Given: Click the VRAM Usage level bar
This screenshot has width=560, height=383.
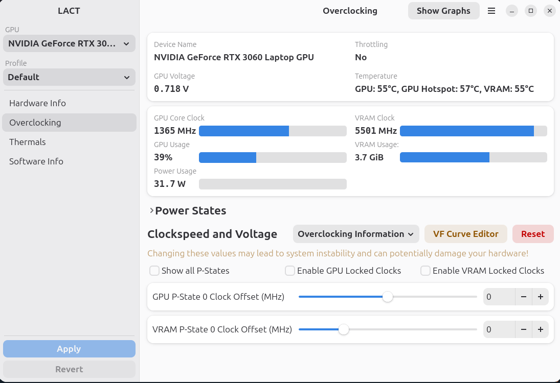Looking at the screenshot, I should pyautogui.click(x=473, y=157).
